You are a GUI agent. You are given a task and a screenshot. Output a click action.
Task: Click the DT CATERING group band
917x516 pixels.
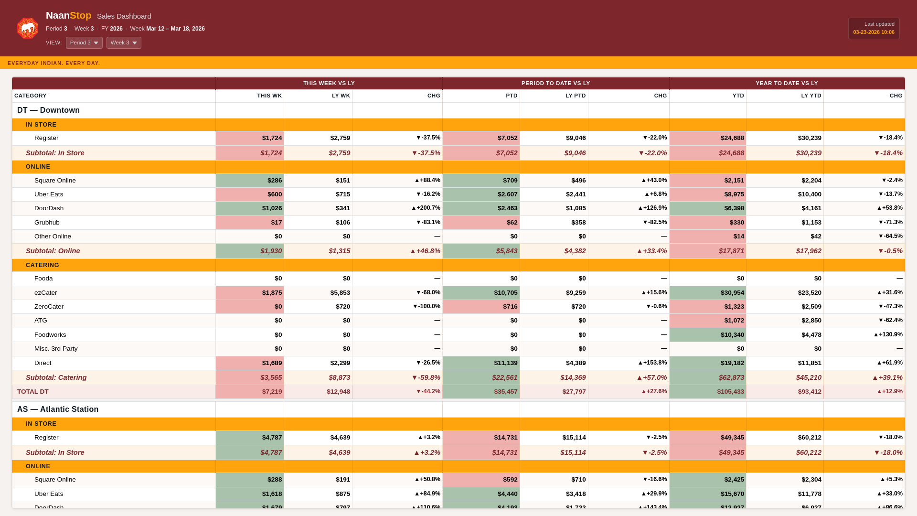(x=458, y=265)
